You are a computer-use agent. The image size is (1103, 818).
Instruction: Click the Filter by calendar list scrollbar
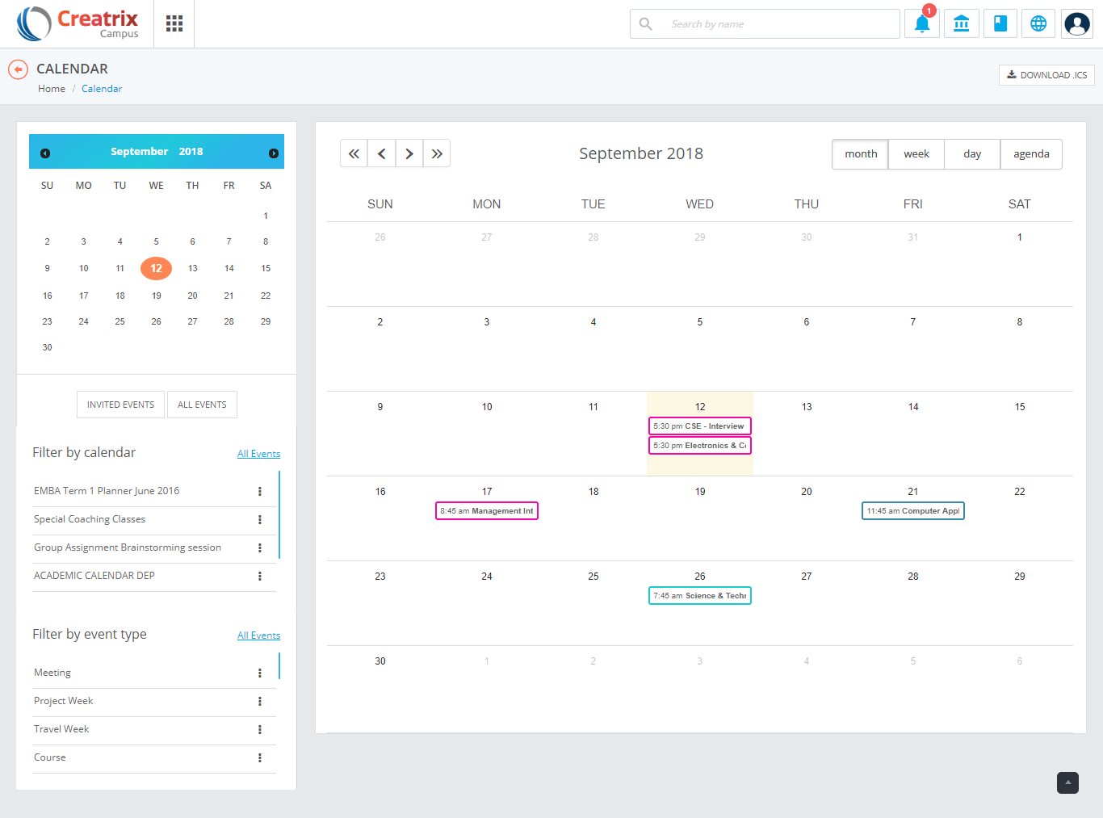click(x=279, y=515)
